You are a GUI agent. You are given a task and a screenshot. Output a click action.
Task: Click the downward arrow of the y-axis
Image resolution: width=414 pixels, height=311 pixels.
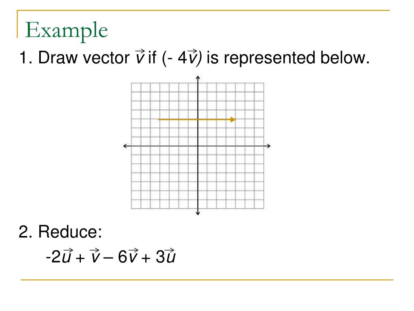pyautogui.click(x=198, y=213)
